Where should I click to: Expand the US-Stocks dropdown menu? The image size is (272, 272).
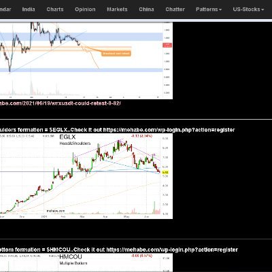[248, 10]
